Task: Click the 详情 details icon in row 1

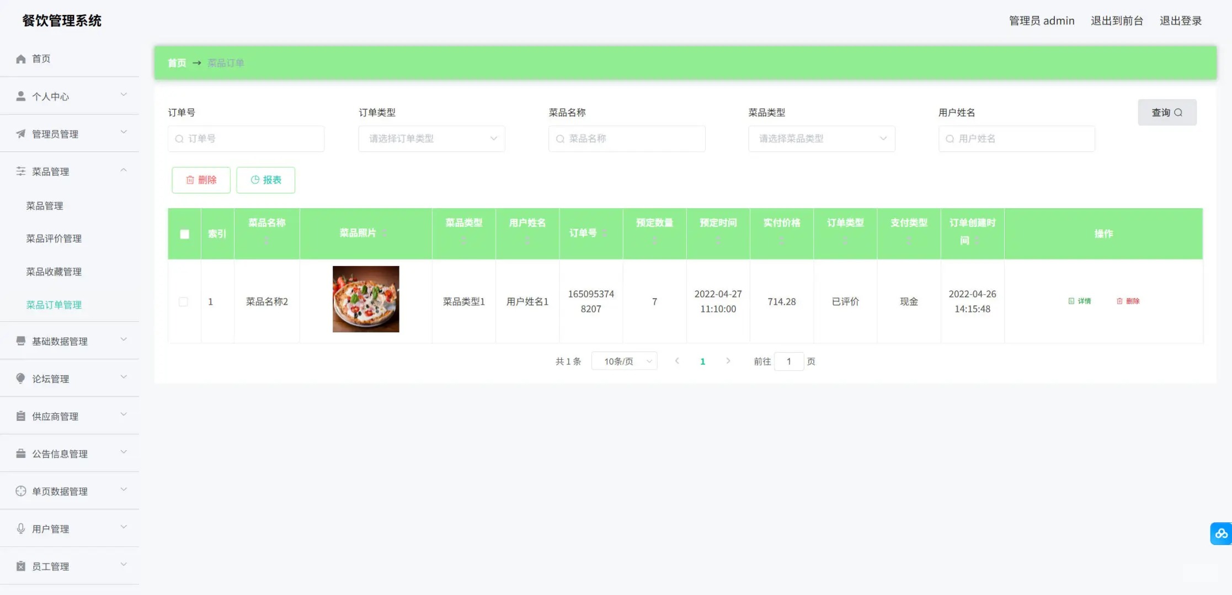Action: pos(1071,301)
